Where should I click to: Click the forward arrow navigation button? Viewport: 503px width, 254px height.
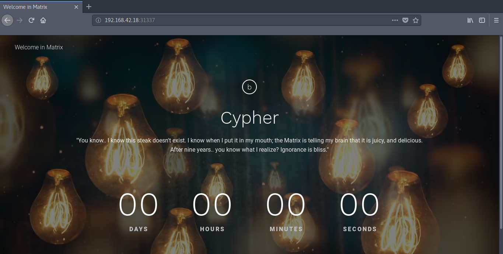20,20
